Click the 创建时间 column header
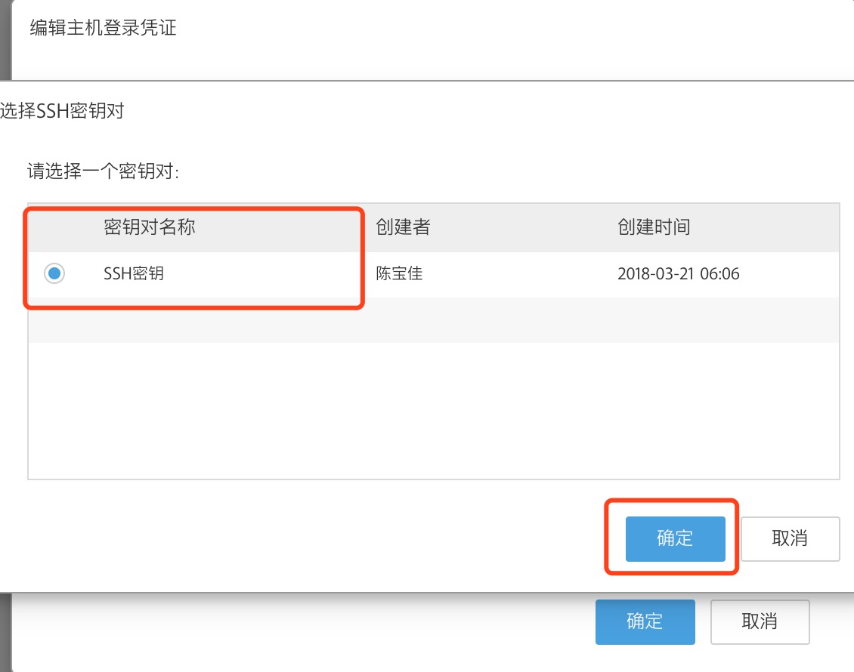 [x=654, y=227]
